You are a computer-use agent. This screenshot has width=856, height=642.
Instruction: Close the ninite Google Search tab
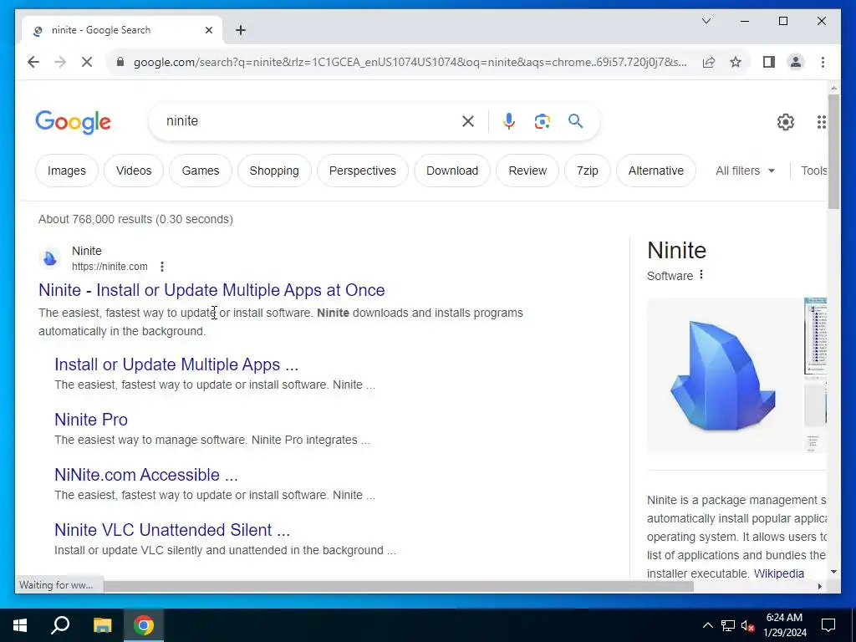click(x=208, y=30)
